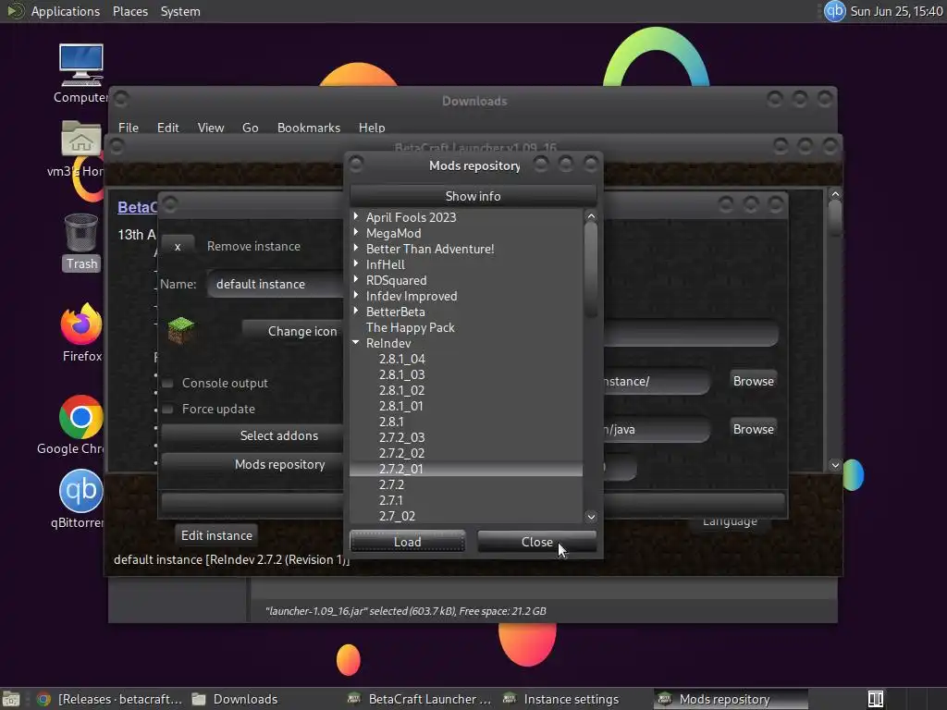This screenshot has height=710, width=947.
Task: Expand the Infdev Improved tree node
Action: coord(356,295)
